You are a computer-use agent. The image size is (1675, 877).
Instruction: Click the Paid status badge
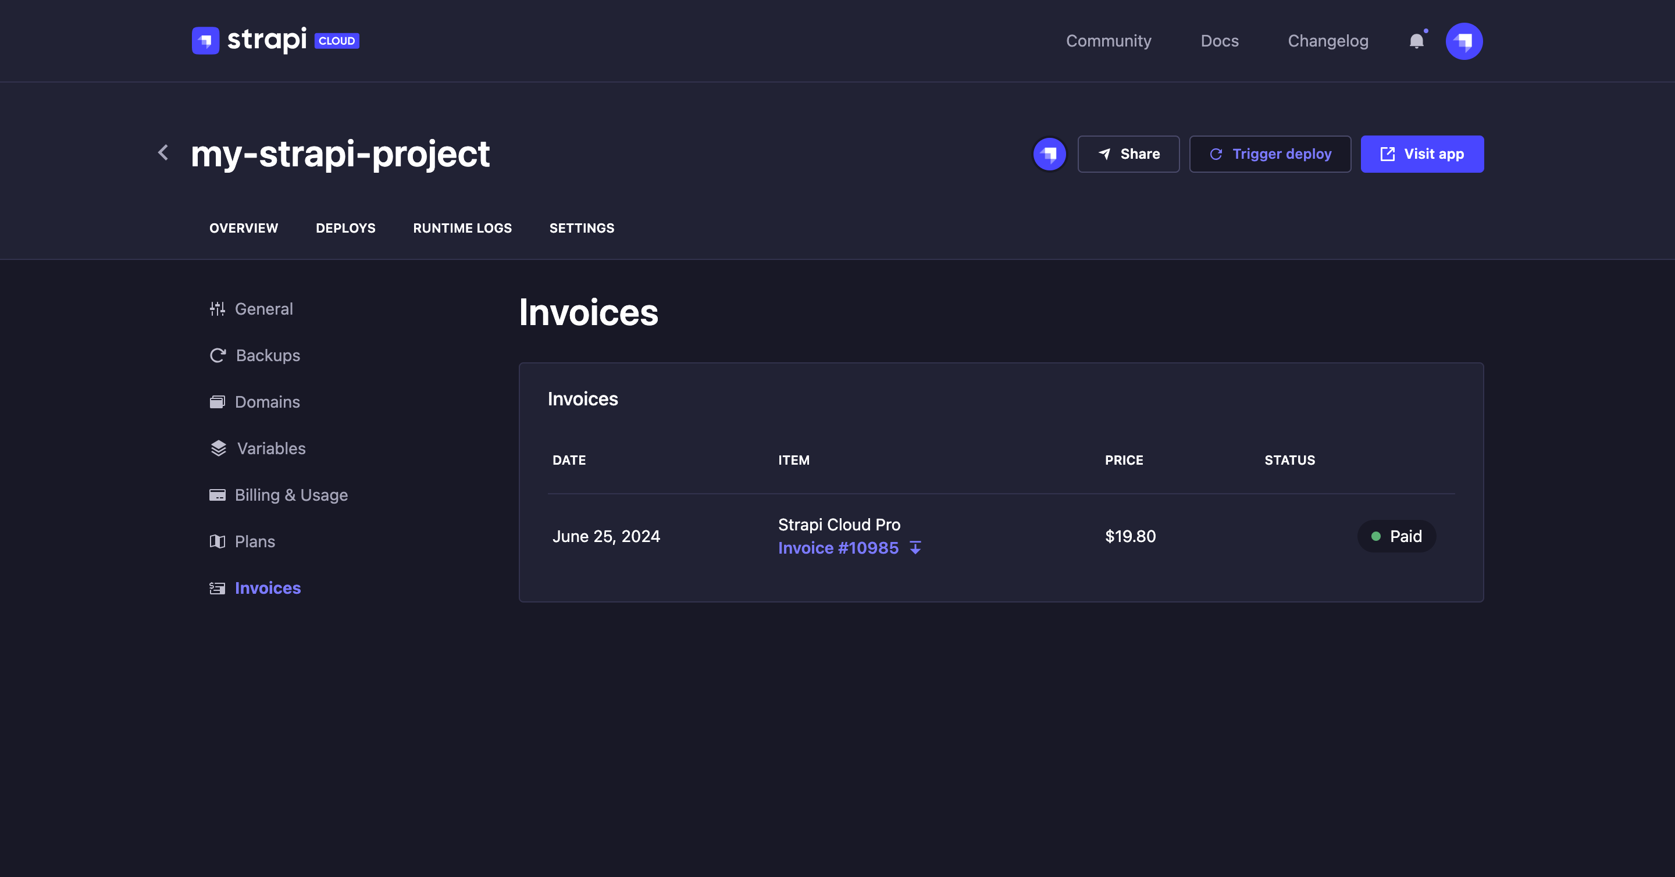[x=1396, y=536]
